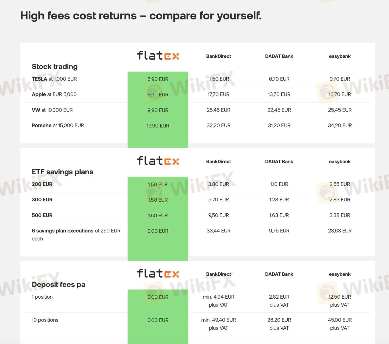This screenshot has height=344, width=389.
Task: Click the flatex logo in Deposit fees section
Action: click(x=158, y=274)
